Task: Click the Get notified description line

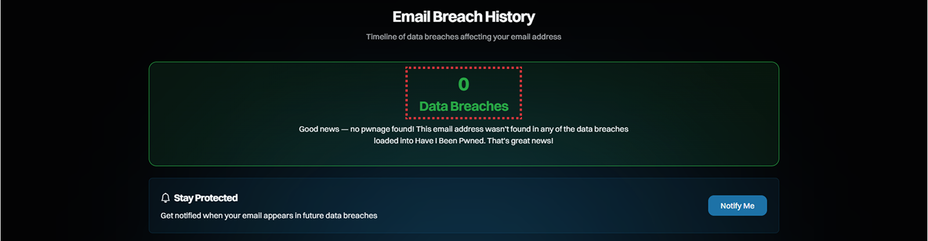Action: point(269,216)
